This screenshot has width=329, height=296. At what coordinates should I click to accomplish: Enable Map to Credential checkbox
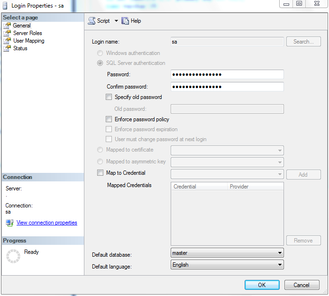[x=100, y=172]
